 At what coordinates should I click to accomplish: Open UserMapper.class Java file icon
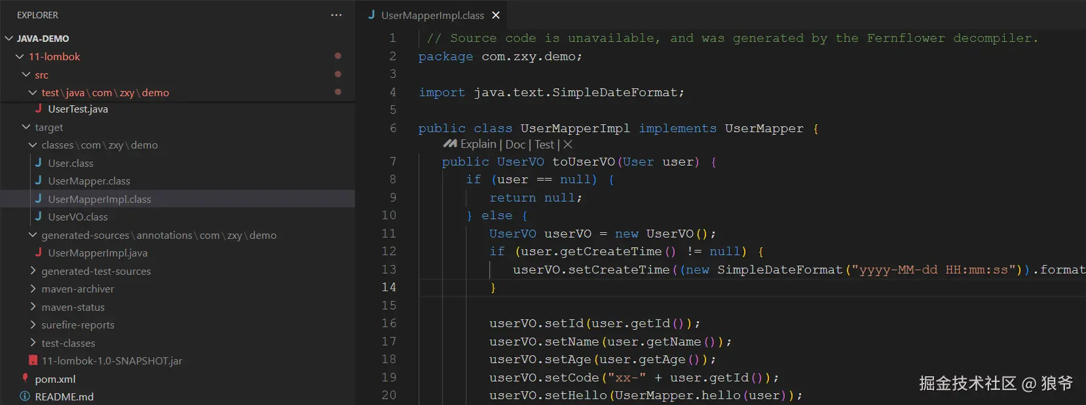click(x=39, y=181)
